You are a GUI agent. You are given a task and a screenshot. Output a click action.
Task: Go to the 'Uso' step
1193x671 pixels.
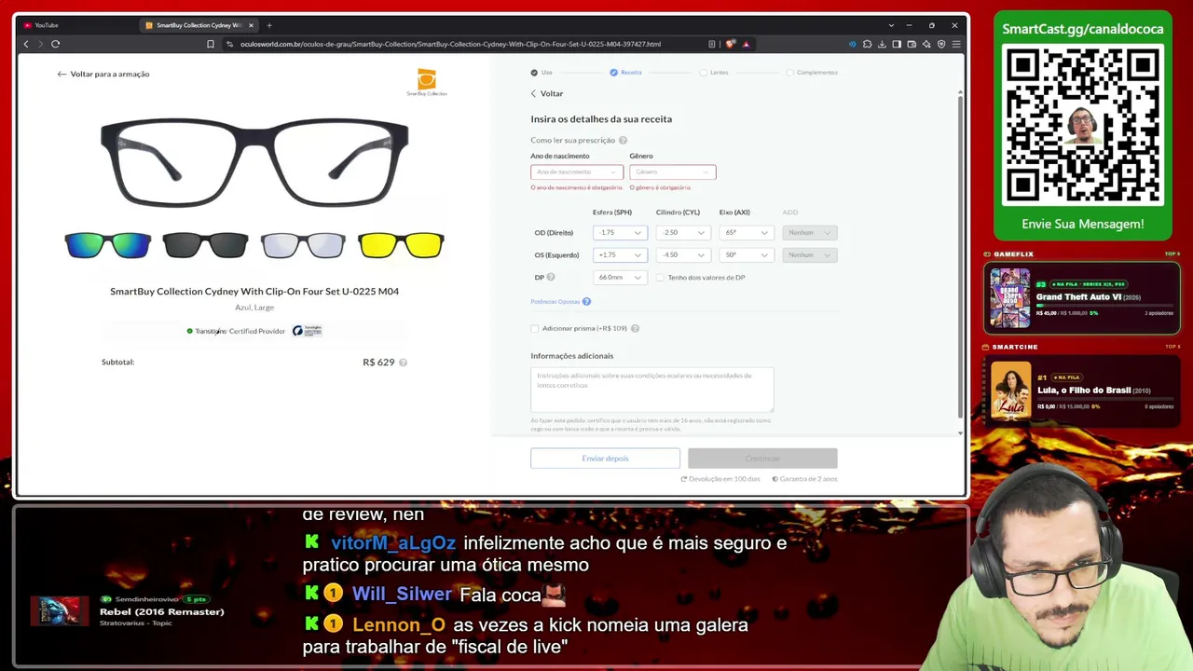tap(542, 72)
